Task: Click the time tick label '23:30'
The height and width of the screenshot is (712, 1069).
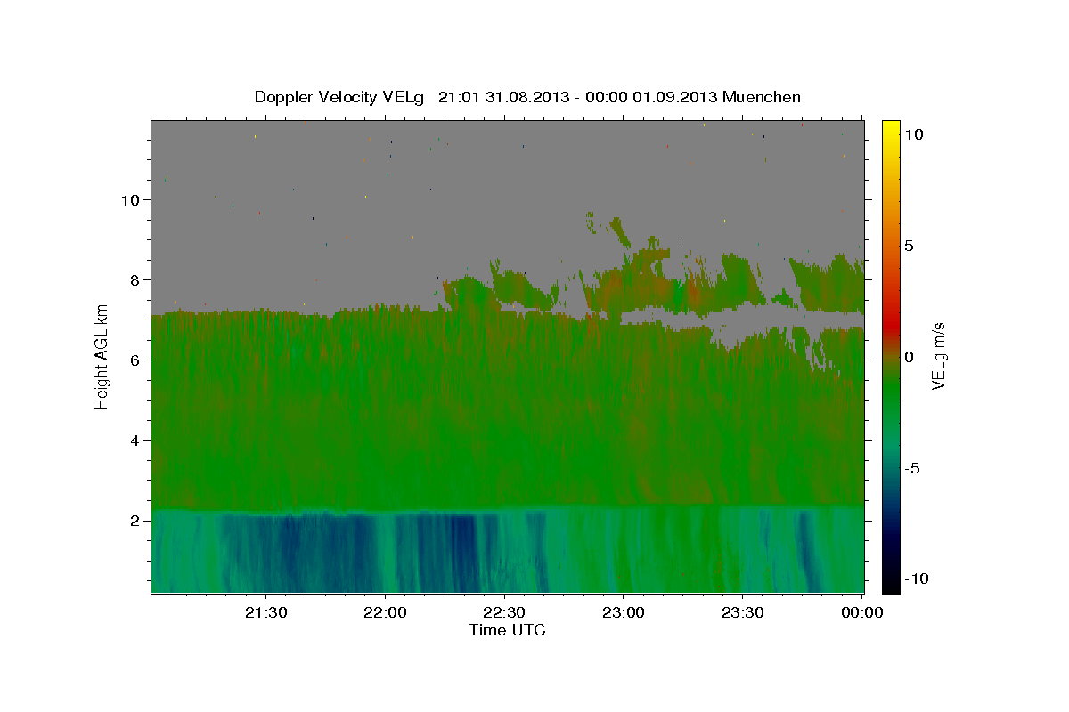Action: [x=743, y=612]
